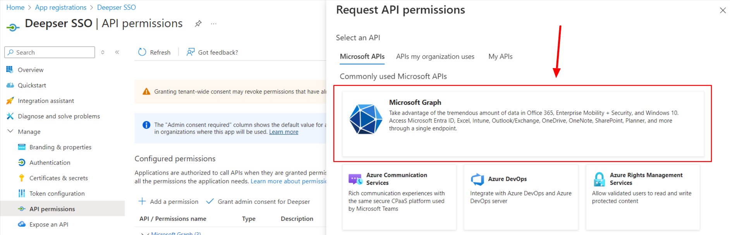Click Grant admin consent for Deepser

(258, 201)
